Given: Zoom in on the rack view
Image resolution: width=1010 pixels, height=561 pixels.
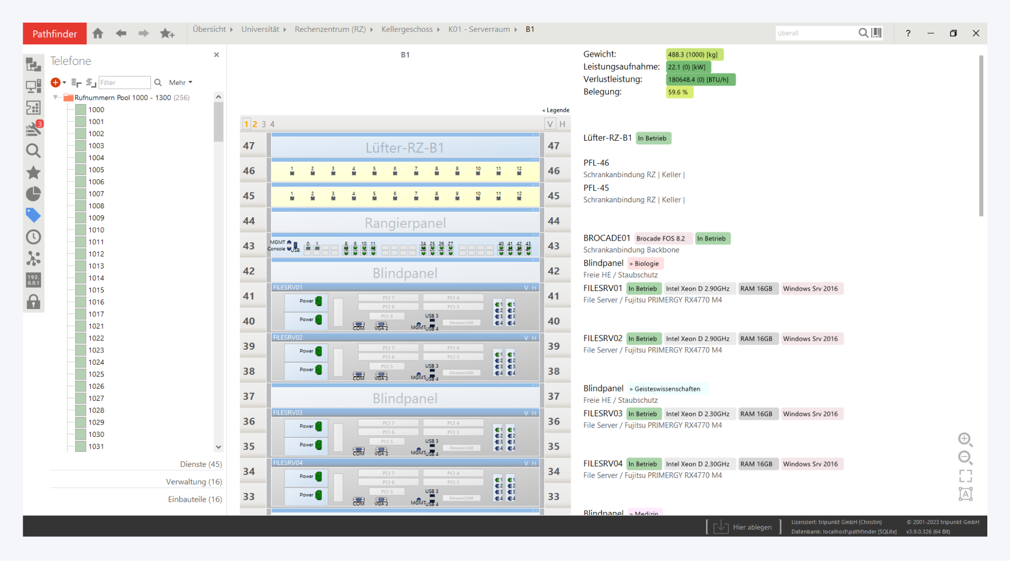Looking at the screenshot, I should click(965, 439).
